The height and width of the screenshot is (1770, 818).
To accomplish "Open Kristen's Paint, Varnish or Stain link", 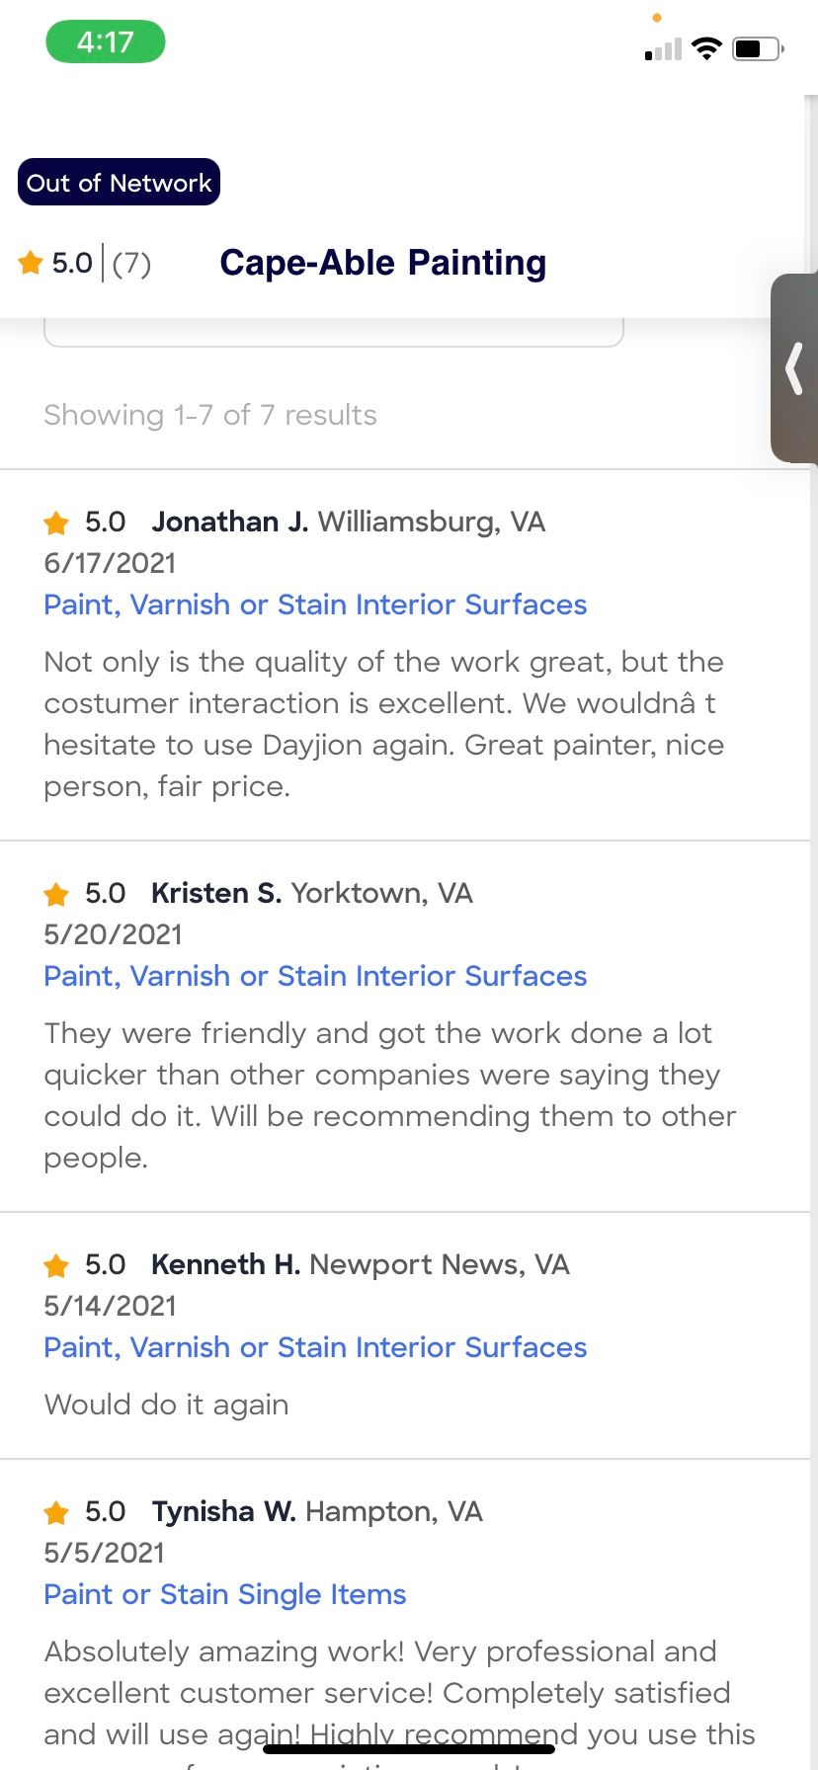I will (x=315, y=976).
